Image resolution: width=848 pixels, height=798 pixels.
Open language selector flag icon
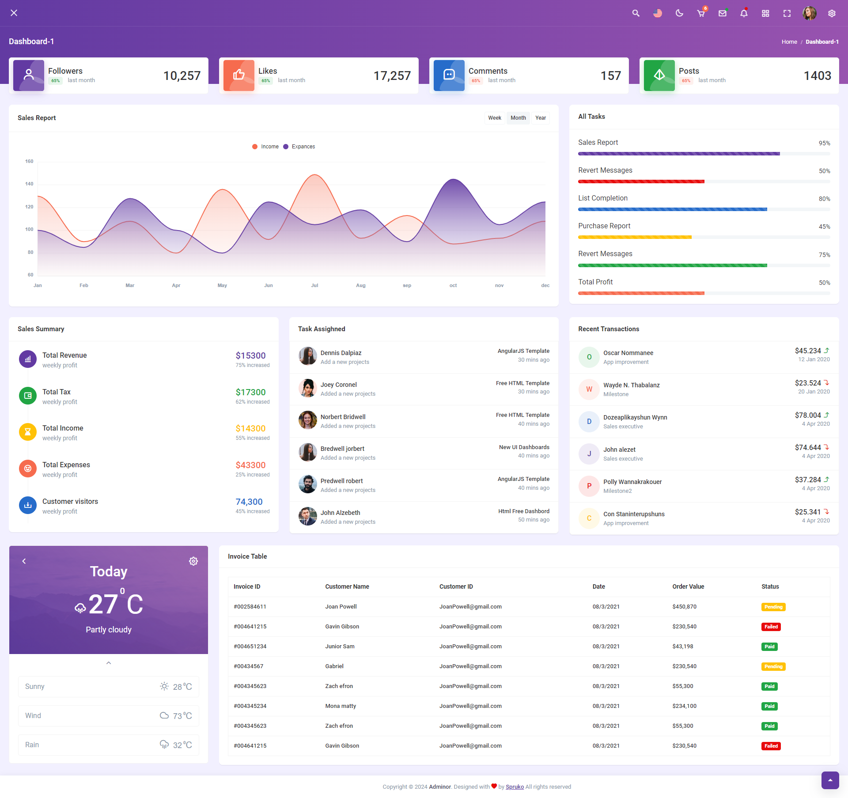[x=658, y=13]
